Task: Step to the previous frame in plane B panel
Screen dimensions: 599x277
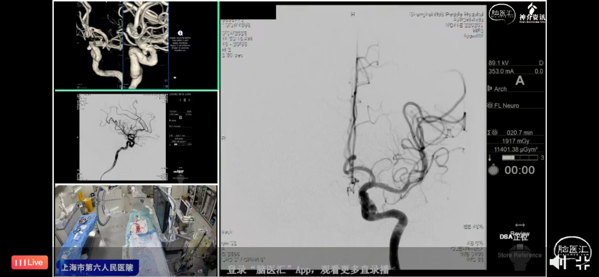Action: [x=180, y=100]
